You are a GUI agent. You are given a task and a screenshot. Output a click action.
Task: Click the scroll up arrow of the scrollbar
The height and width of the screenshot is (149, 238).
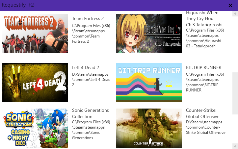coord(235,14)
